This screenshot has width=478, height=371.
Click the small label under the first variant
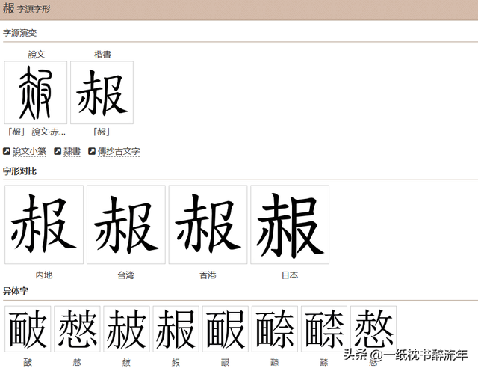pyautogui.click(x=28, y=363)
